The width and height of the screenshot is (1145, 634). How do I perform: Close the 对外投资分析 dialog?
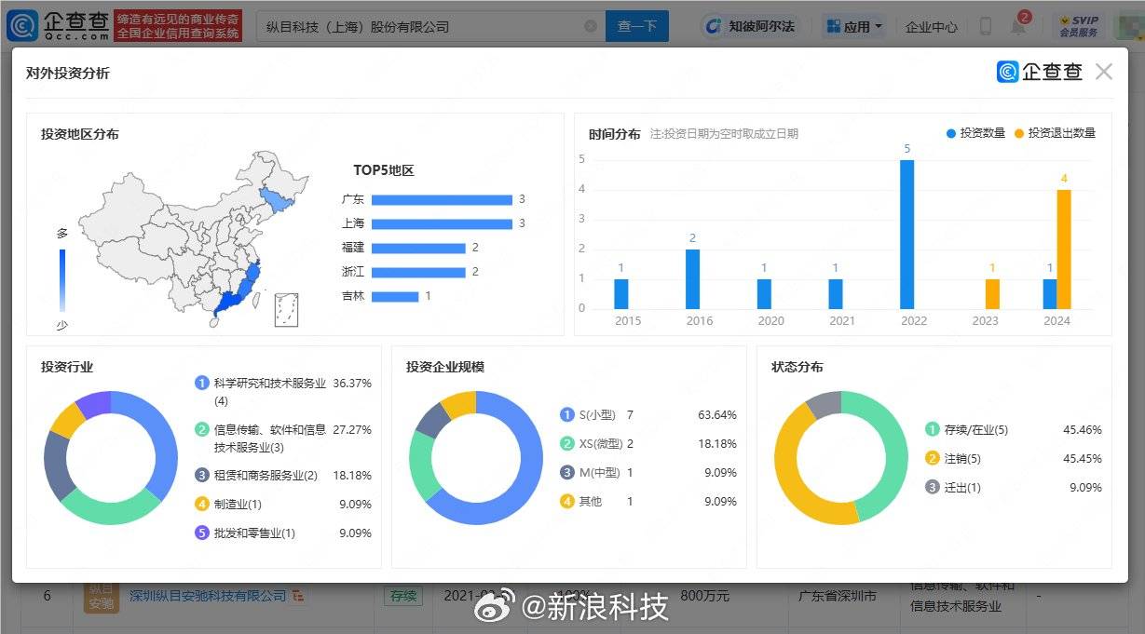[x=1104, y=72]
